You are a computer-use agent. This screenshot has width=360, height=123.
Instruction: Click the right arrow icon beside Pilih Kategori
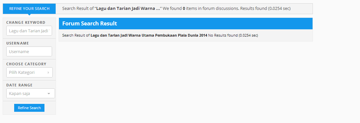point(48,73)
